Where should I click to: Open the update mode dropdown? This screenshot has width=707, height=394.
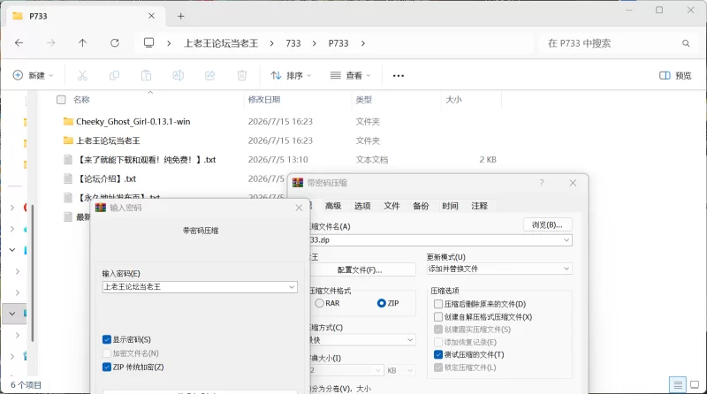click(566, 269)
